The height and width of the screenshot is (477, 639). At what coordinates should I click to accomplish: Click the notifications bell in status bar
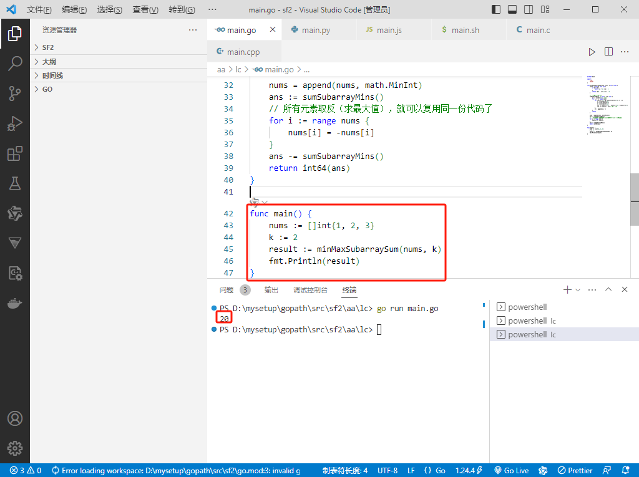pos(626,471)
